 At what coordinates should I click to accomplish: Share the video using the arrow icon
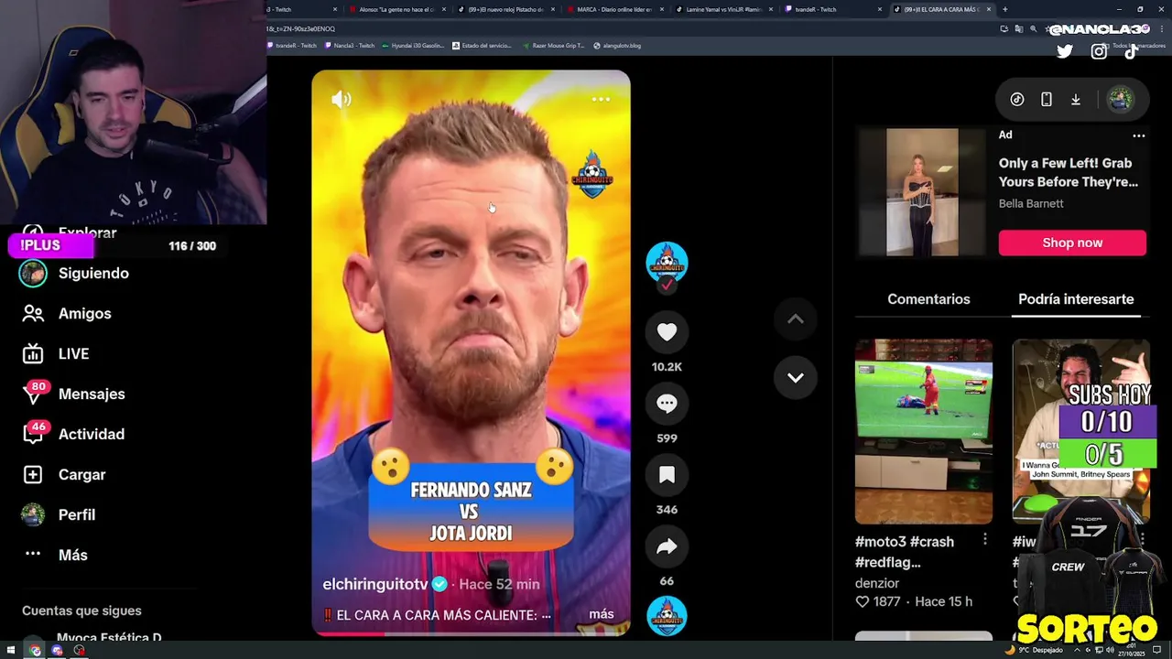tap(667, 546)
